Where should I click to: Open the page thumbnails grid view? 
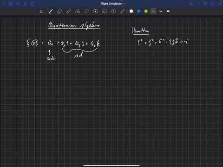click(11, 4)
